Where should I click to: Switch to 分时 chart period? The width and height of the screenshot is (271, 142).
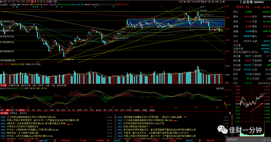click(5, 2)
